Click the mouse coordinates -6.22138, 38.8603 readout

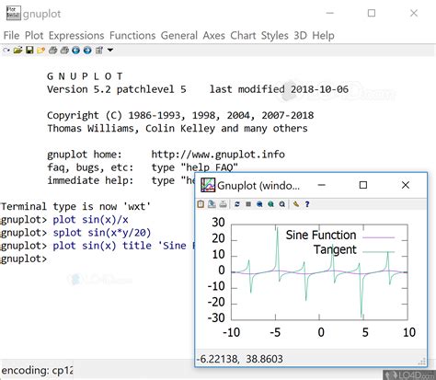click(x=239, y=359)
